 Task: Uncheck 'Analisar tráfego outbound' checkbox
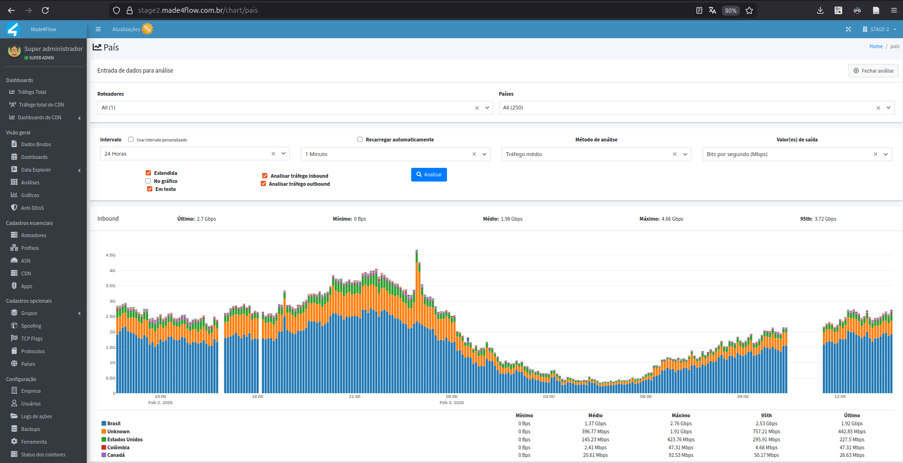pos(264,184)
